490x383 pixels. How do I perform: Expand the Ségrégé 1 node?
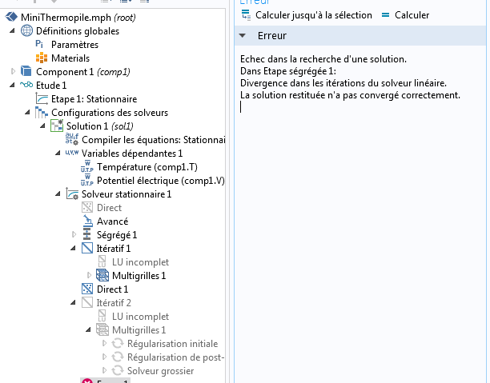pos(74,235)
